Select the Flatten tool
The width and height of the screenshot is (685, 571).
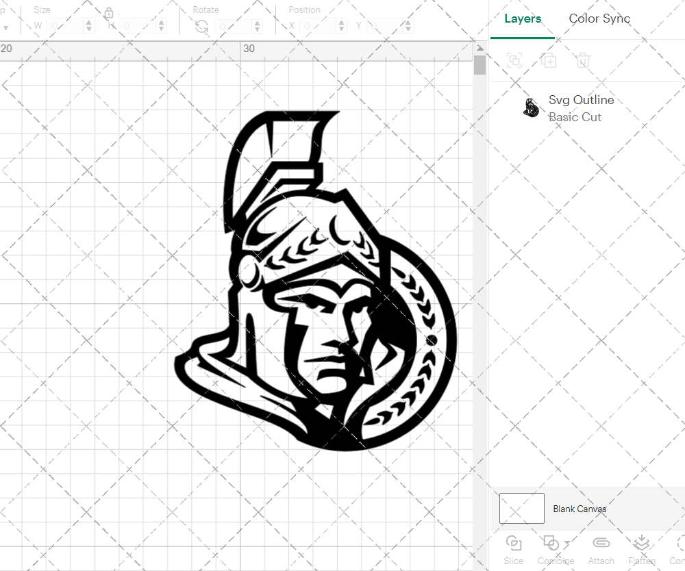pyautogui.click(x=641, y=543)
